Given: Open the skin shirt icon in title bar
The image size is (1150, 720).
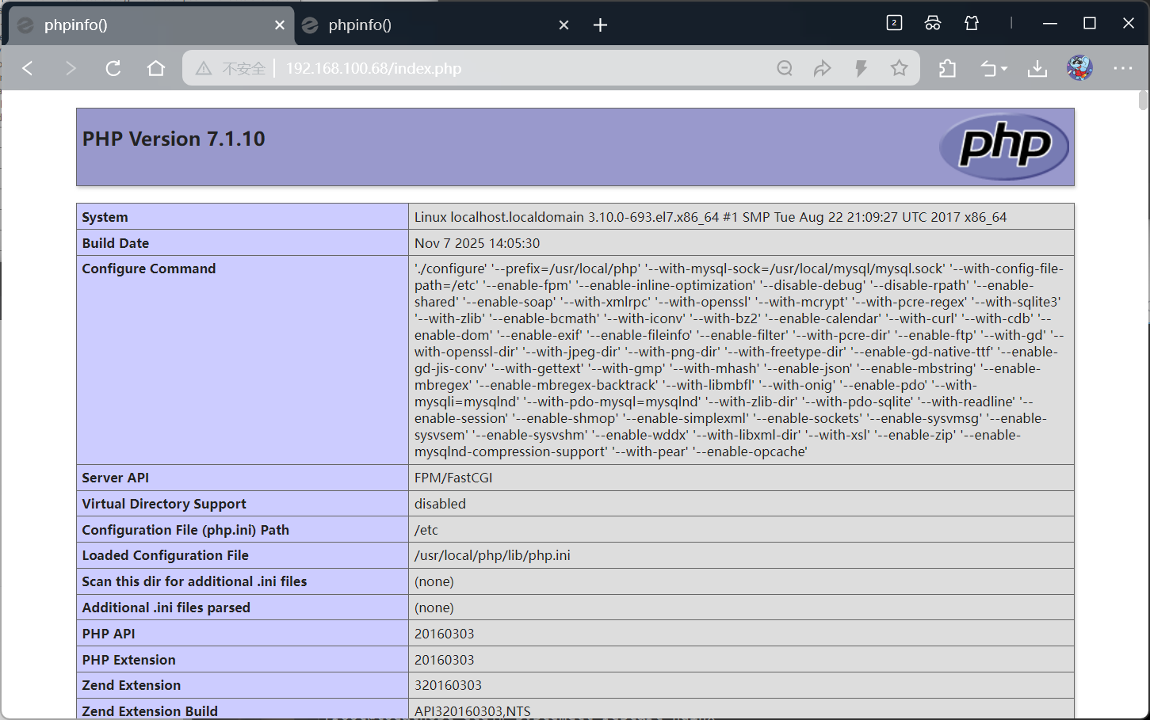Looking at the screenshot, I should 972,23.
